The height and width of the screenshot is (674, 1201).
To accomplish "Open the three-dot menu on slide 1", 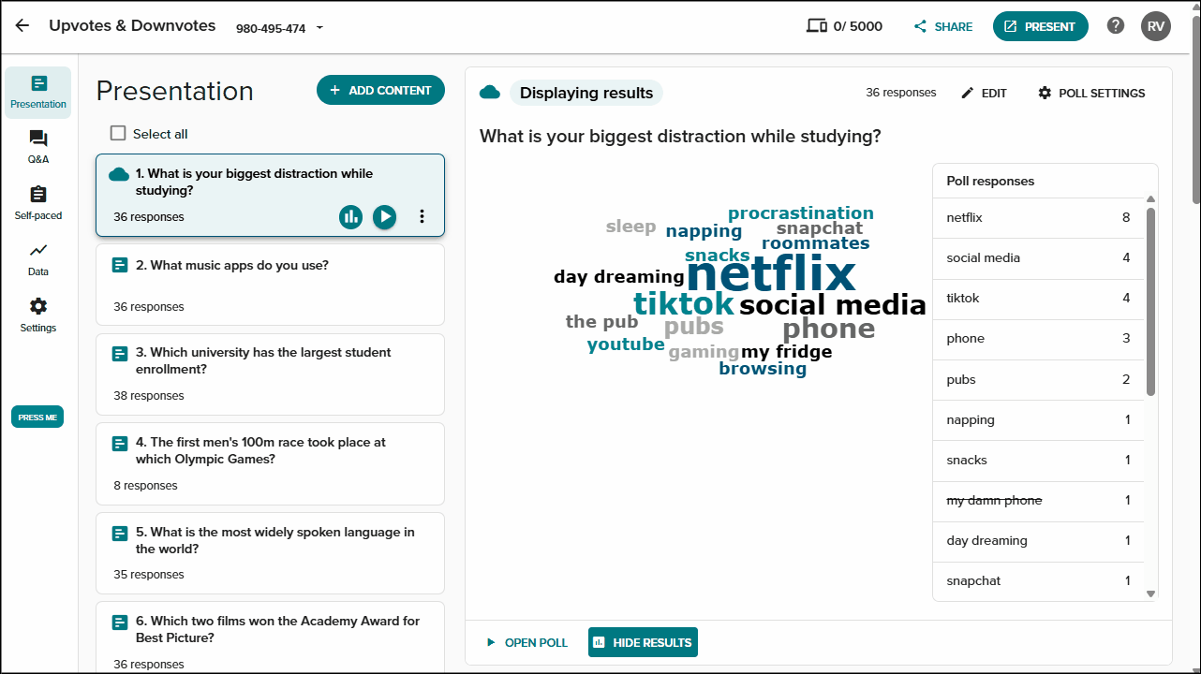I will point(422,217).
